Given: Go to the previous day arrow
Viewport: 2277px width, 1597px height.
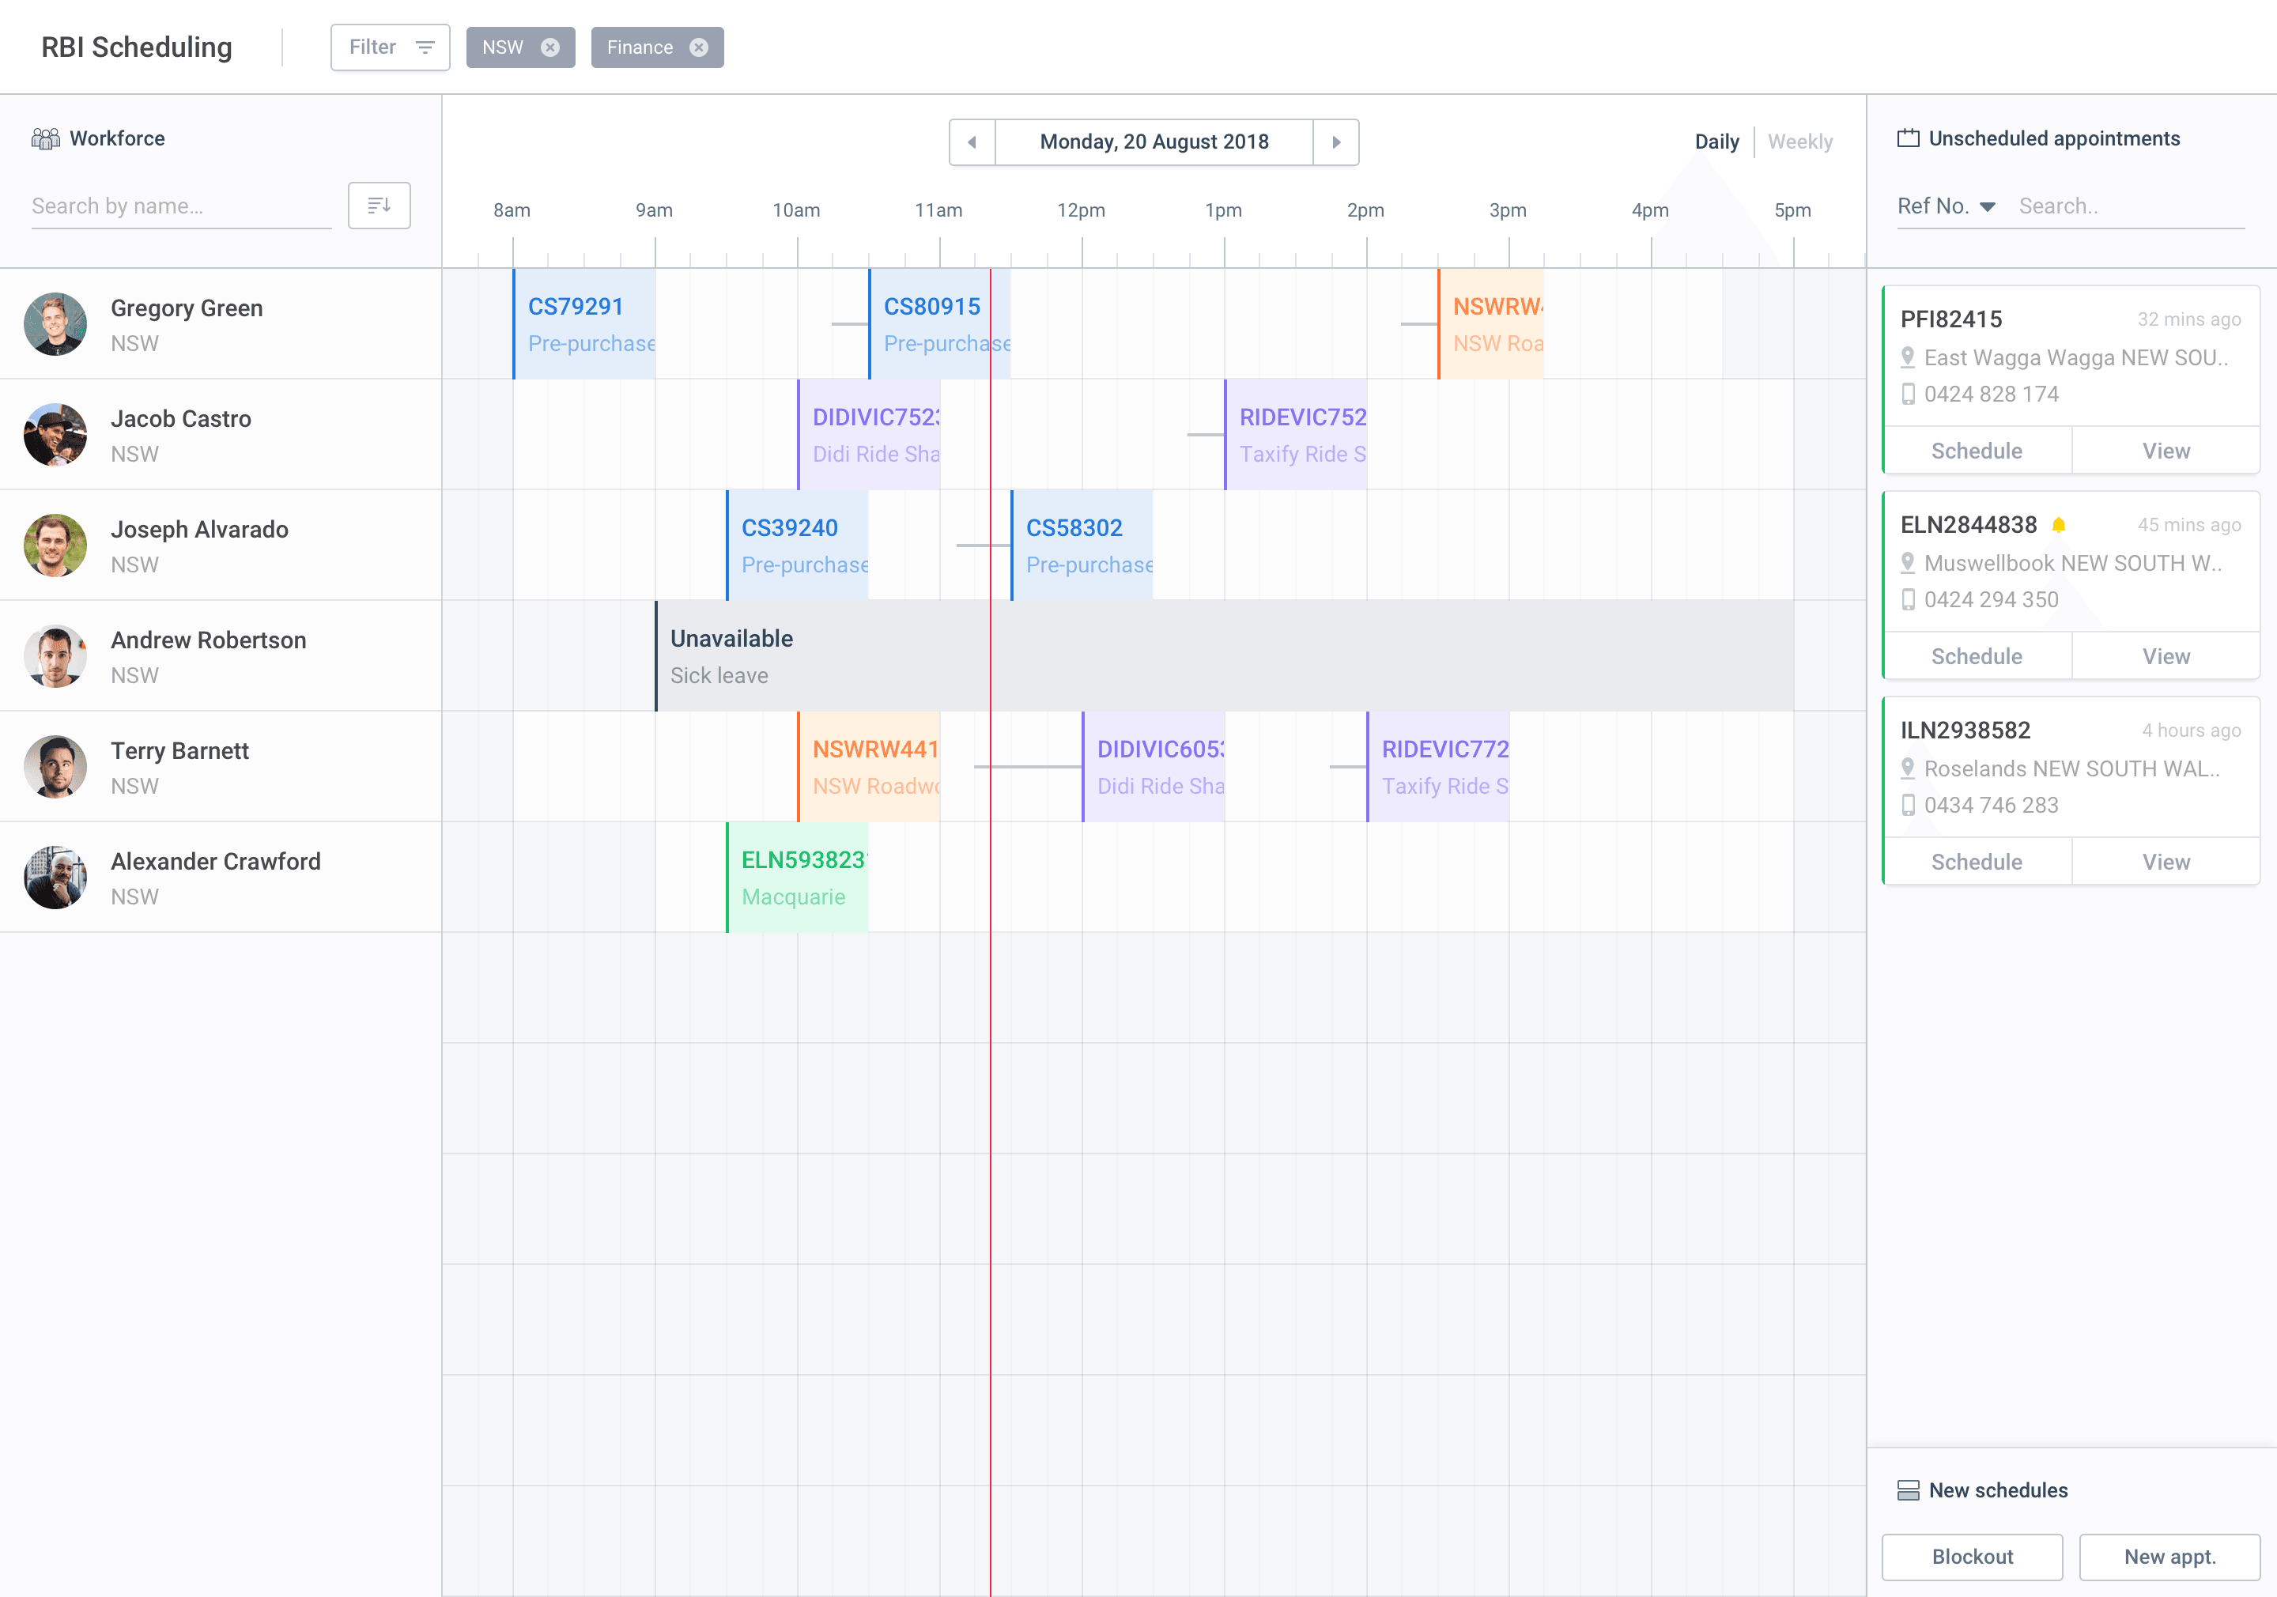Looking at the screenshot, I should click(972, 142).
